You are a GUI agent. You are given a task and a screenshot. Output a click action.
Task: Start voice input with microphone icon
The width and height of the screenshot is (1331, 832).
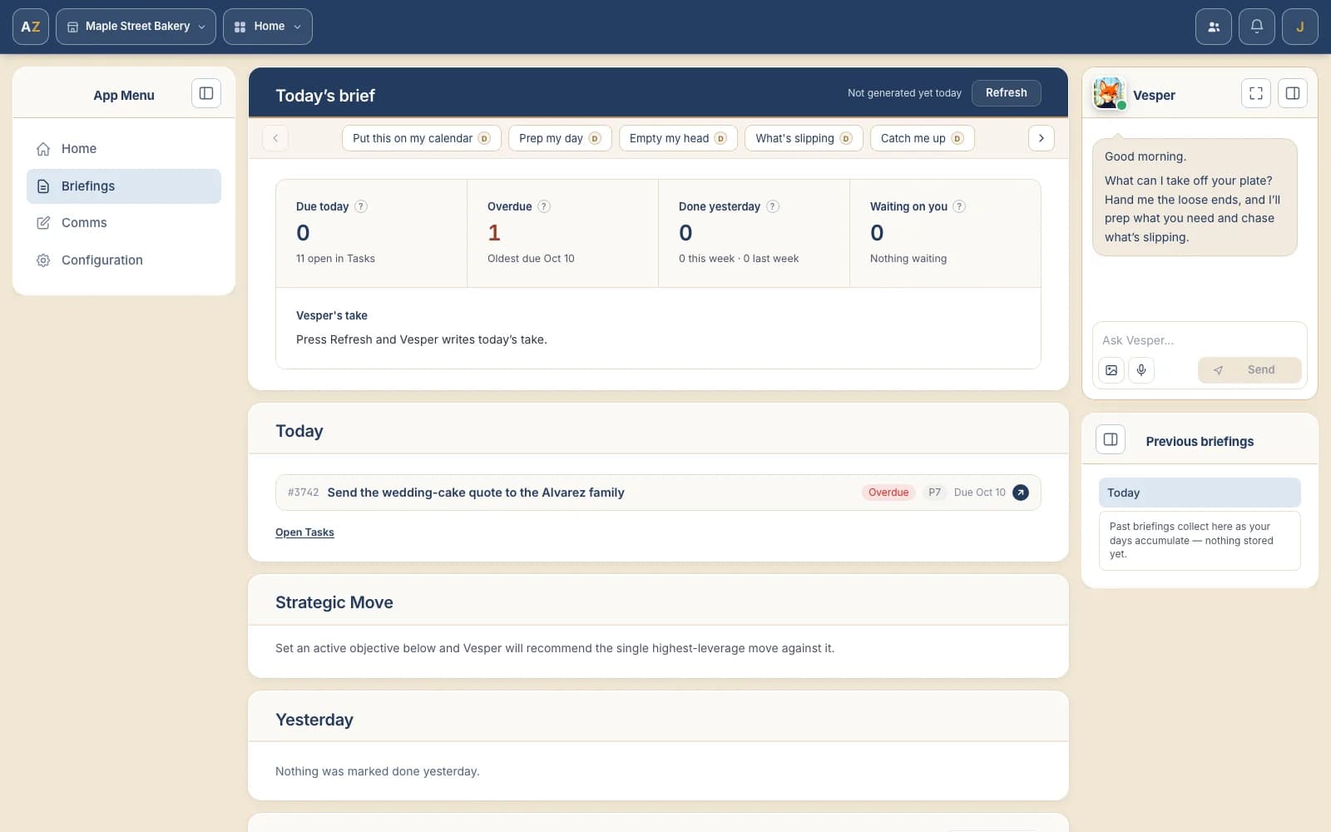(x=1141, y=370)
